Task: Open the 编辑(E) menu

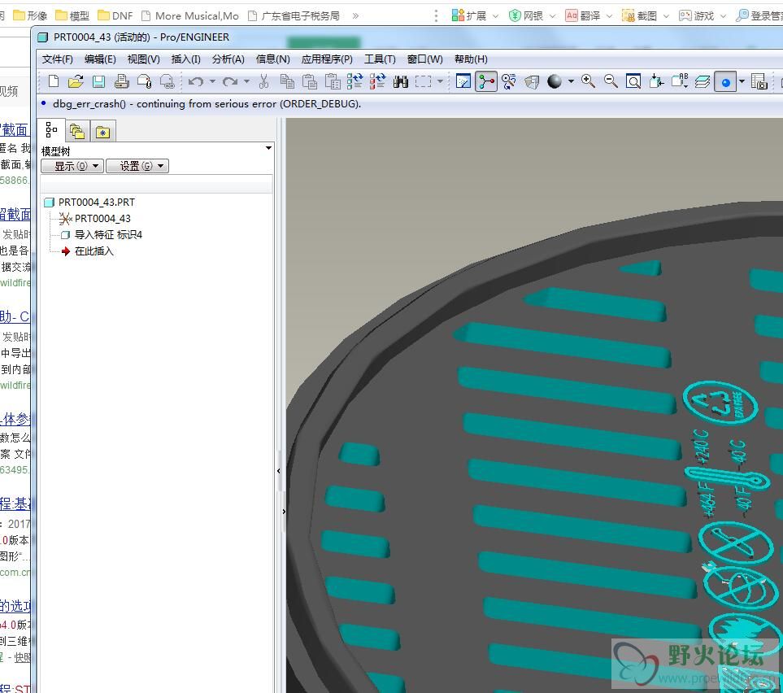Action: point(100,59)
